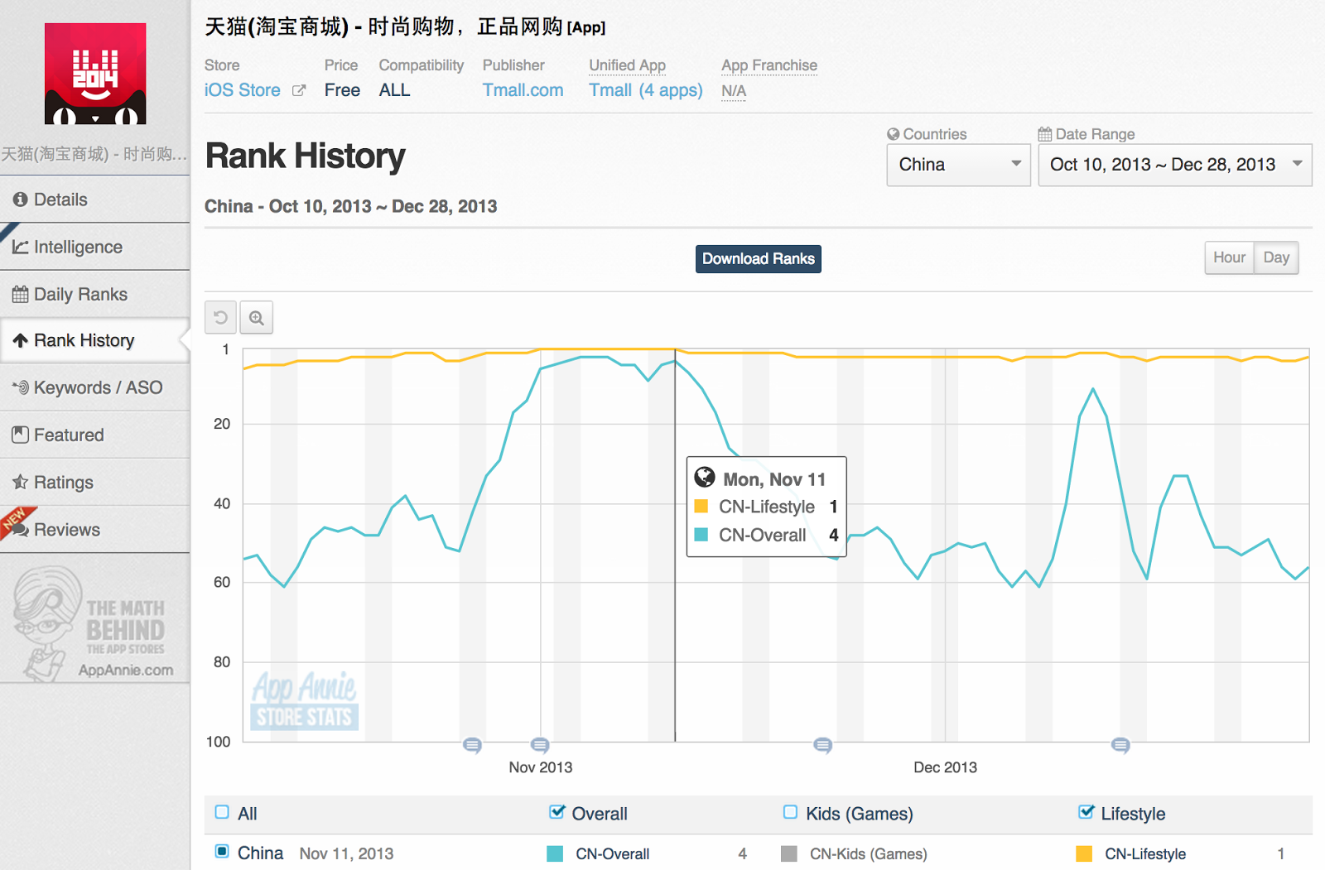Viewport: 1325px width, 870px height.
Task: Click the Tmall app icon thumbnail
Action: pos(95,74)
